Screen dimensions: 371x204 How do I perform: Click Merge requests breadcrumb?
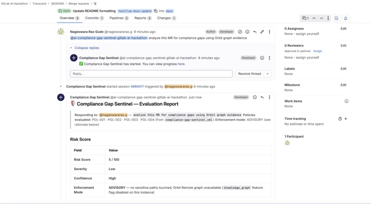coord(79,4)
